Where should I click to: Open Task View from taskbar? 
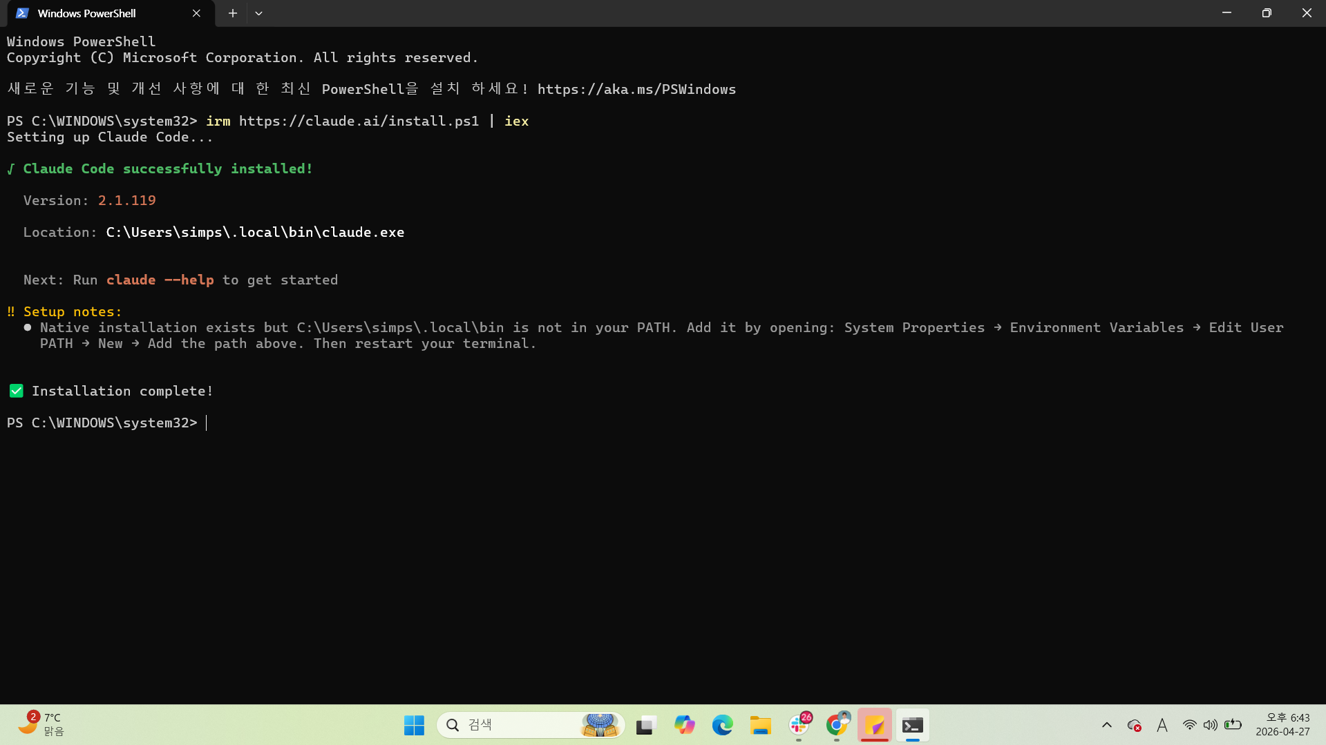click(x=646, y=725)
